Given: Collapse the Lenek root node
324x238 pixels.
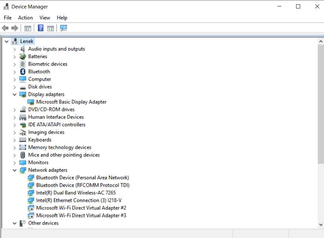Looking at the screenshot, I should (x=7, y=42).
